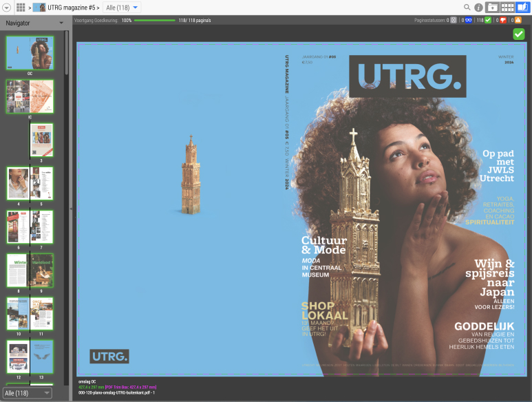Open the circled down-arrow menu at top left
The height and width of the screenshot is (402, 532).
[6, 8]
